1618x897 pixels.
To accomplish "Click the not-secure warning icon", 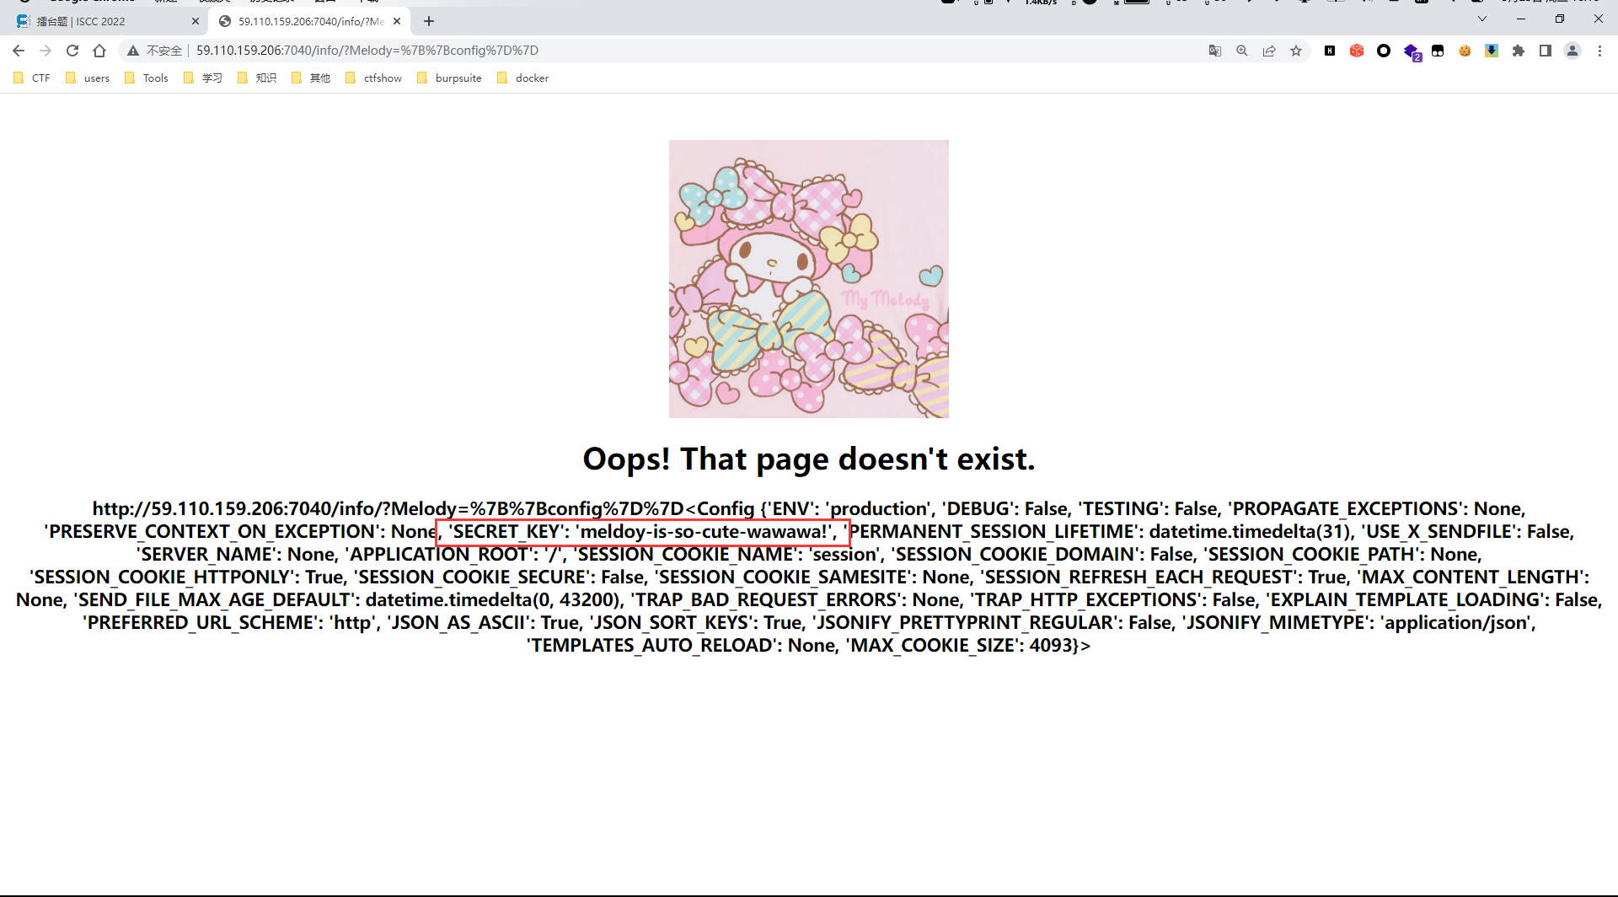I will tap(133, 51).
